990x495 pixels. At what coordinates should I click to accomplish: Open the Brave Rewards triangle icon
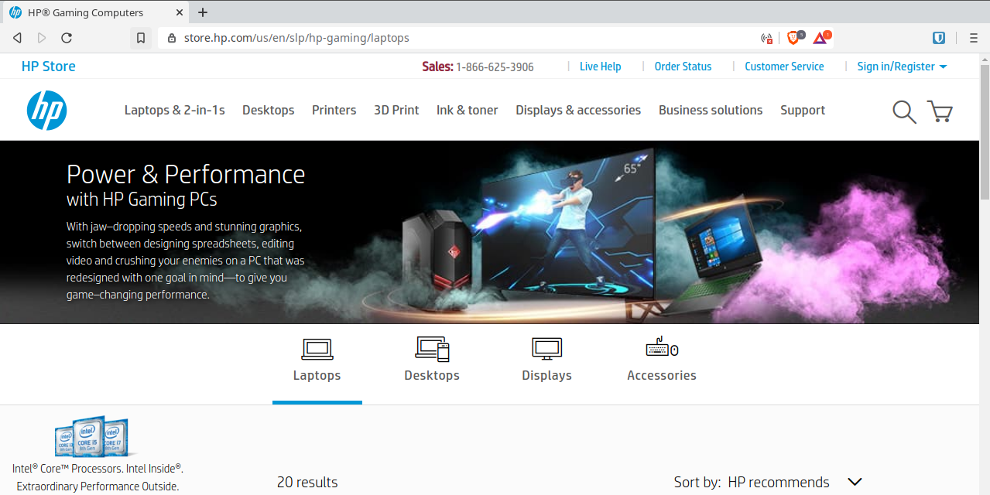[x=820, y=38]
